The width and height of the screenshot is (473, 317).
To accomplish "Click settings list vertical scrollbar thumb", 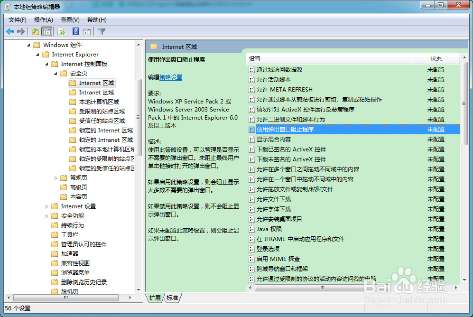I will coord(464,103).
